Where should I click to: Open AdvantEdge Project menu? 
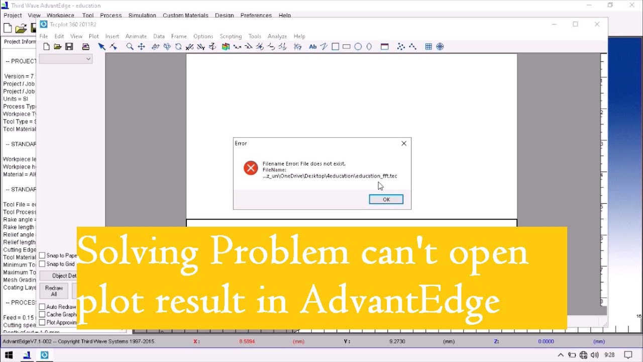pos(13,16)
